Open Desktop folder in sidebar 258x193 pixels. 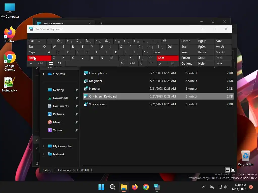click(x=58, y=90)
